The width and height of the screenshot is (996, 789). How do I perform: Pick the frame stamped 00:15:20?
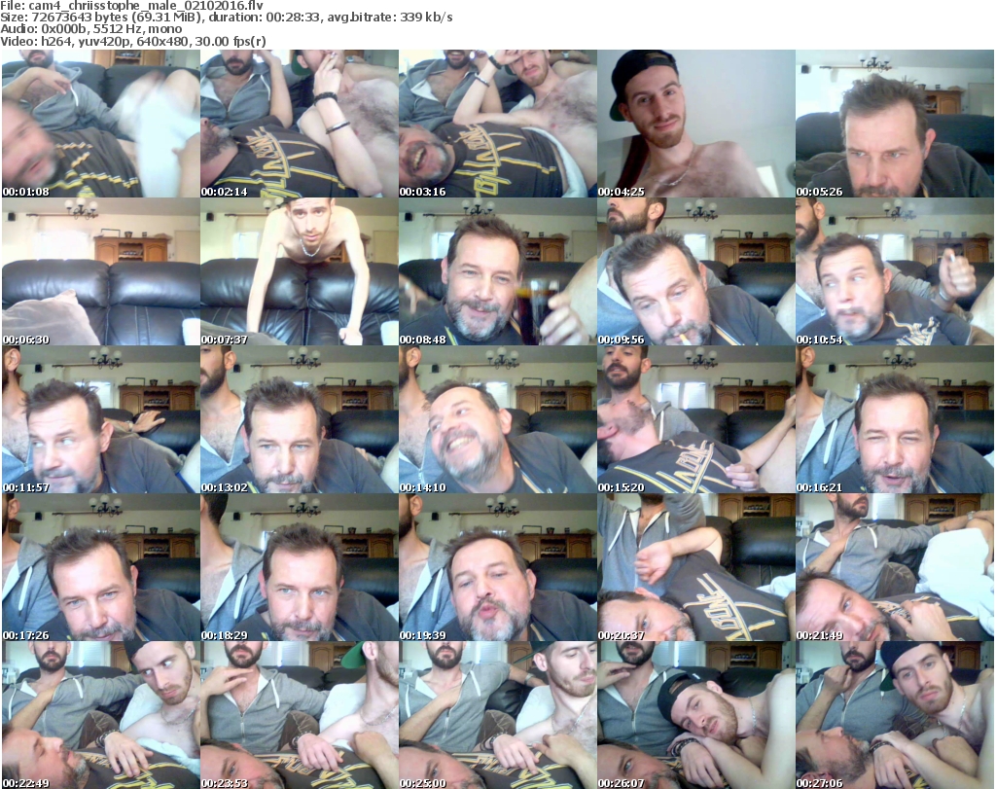[x=696, y=419]
